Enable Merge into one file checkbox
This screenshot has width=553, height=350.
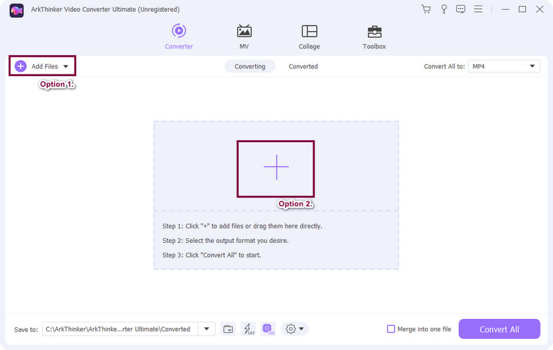coord(391,329)
